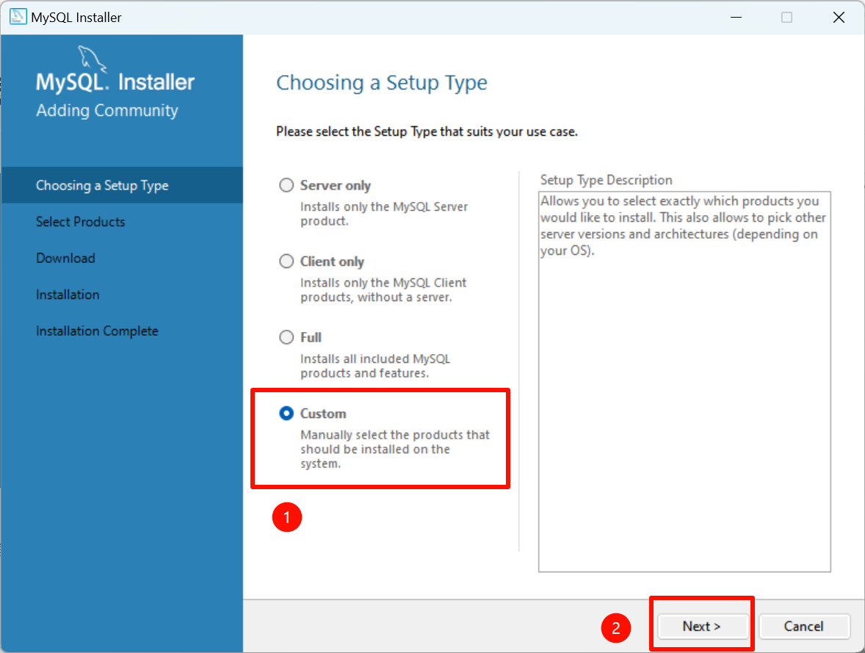Cancel the MySQL installation
Viewport: 865px width, 653px height.
click(x=803, y=626)
